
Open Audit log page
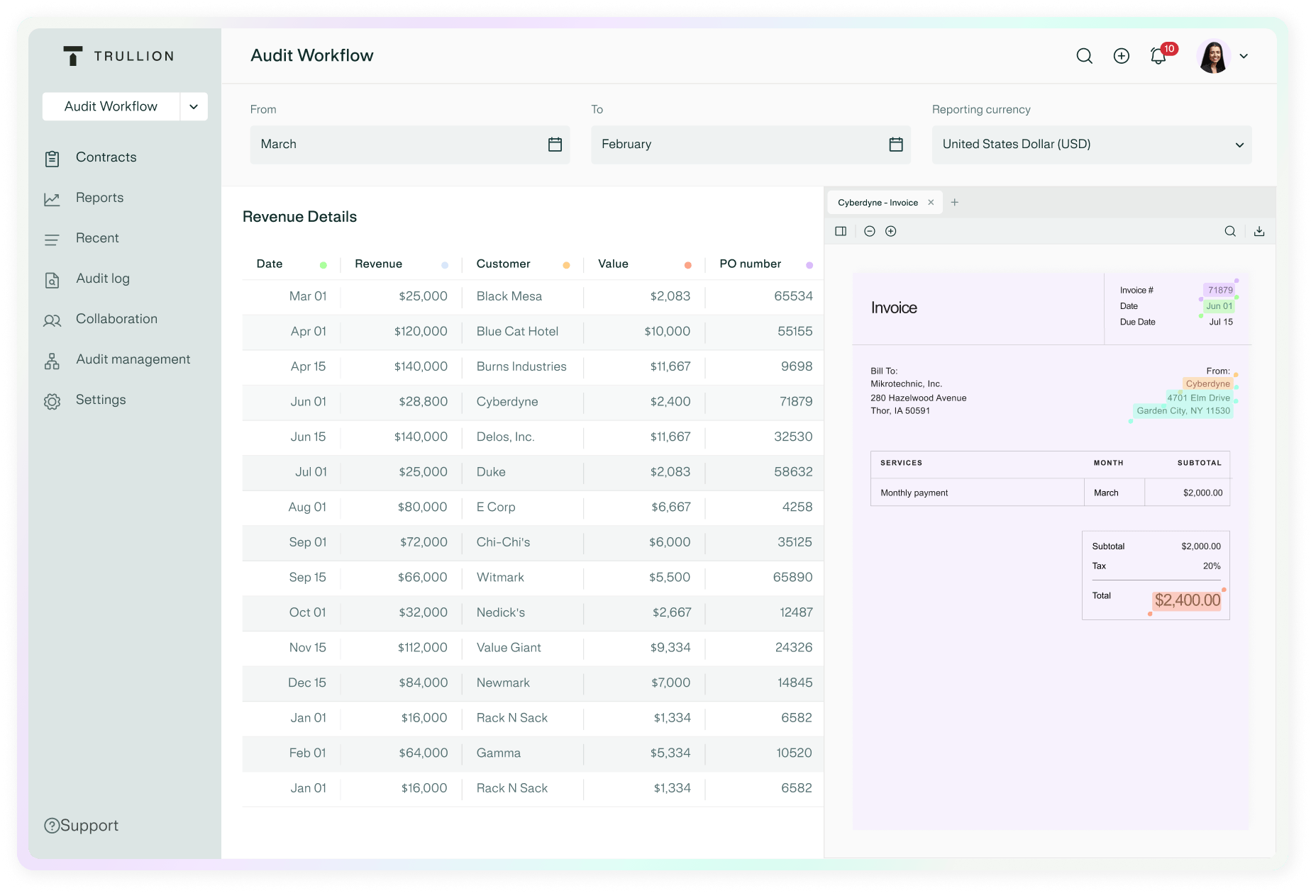pos(103,279)
